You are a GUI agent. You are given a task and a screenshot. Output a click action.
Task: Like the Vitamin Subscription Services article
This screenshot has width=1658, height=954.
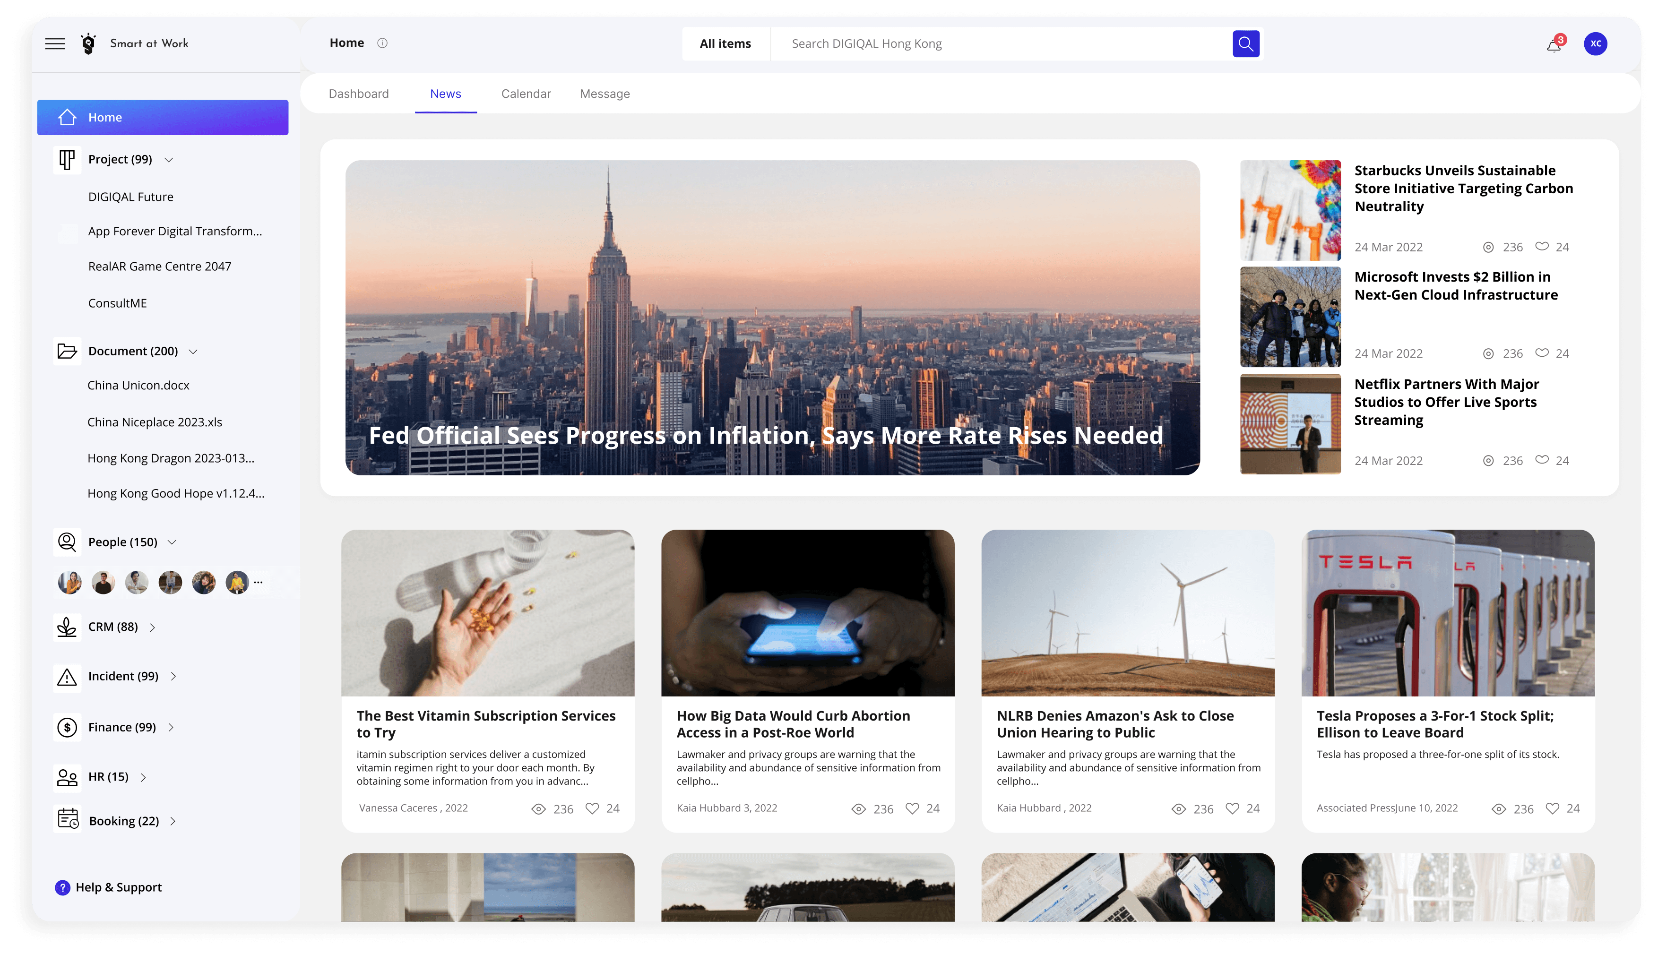[592, 808]
